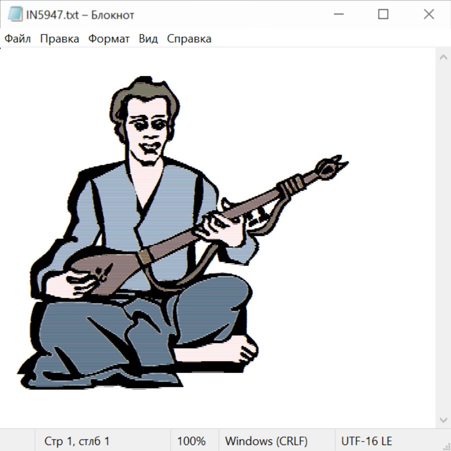The height and width of the screenshot is (451, 451).
Task: Open the Файл menu
Action: [x=18, y=39]
